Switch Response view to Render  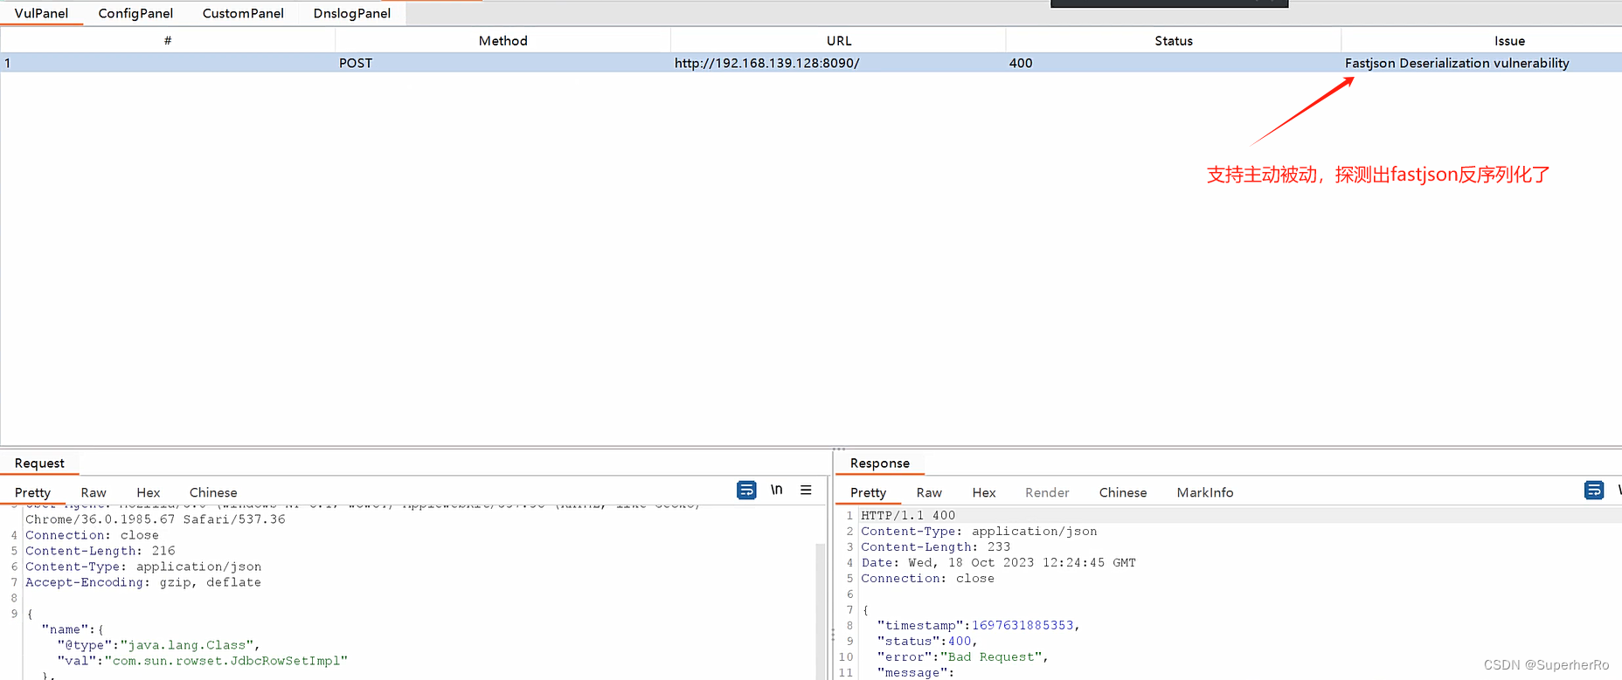(x=1047, y=492)
